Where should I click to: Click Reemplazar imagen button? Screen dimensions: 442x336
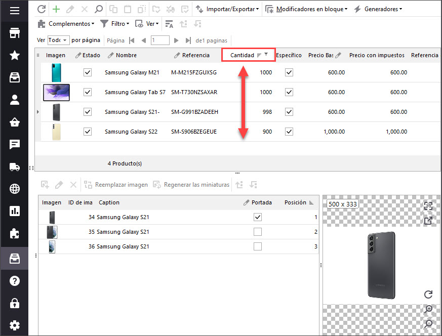pyautogui.click(x=116, y=185)
